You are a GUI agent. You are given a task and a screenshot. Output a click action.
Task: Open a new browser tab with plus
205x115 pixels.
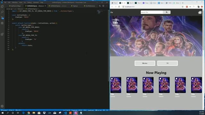(183, 3)
